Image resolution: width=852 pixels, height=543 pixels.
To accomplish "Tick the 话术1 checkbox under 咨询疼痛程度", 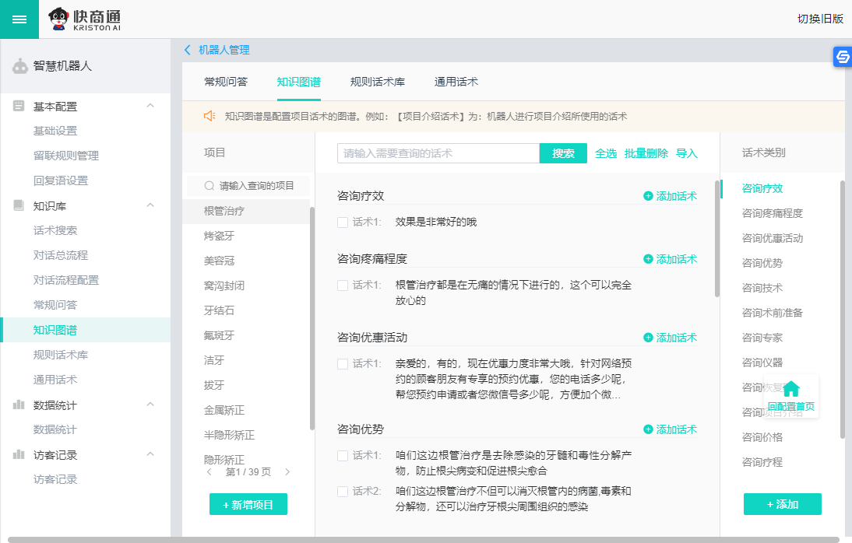I will (343, 286).
